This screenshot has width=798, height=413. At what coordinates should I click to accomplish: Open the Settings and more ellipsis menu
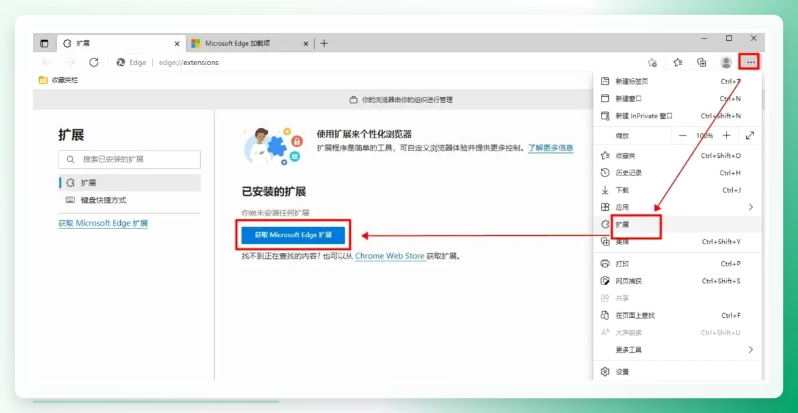[x=750, y=62]
